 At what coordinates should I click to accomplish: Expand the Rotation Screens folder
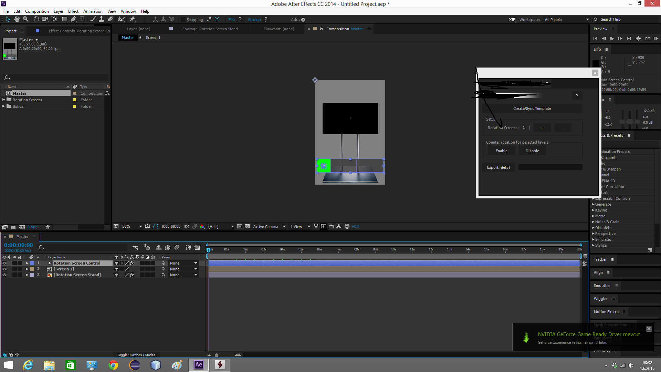pyautogui.click(x=4, y=100)
